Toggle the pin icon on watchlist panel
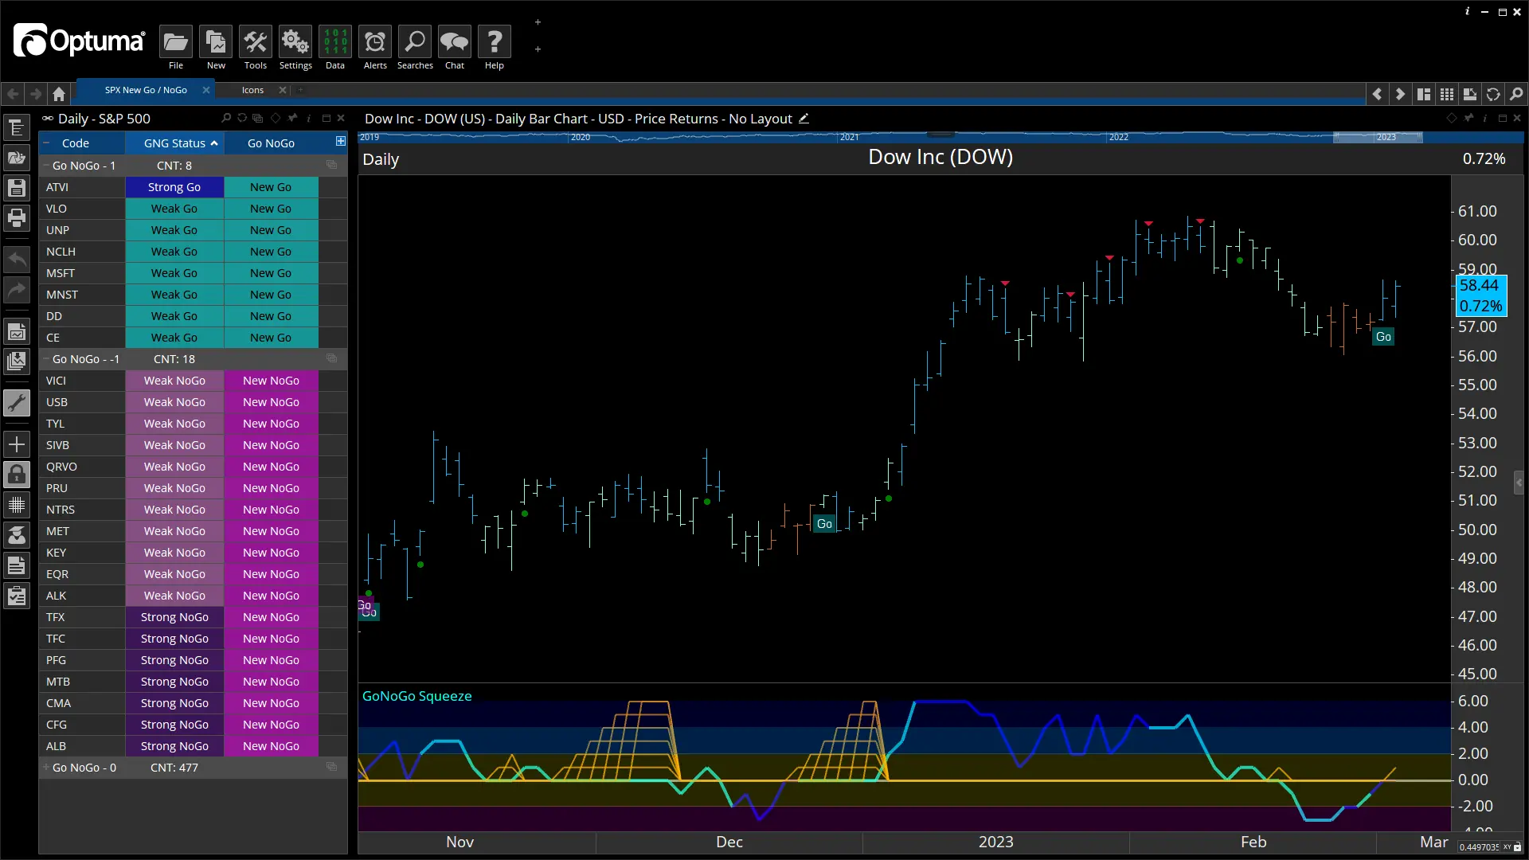This screenshot has width=1529, height=860. (292, 118)
